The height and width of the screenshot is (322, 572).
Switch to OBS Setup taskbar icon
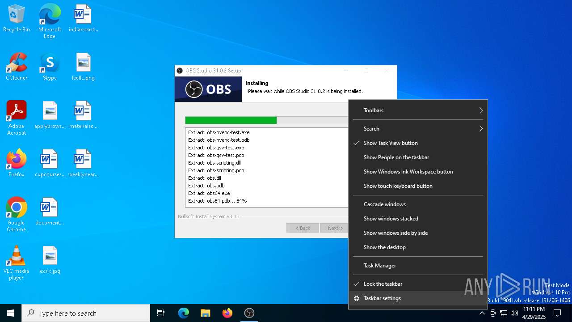[249, 313]
